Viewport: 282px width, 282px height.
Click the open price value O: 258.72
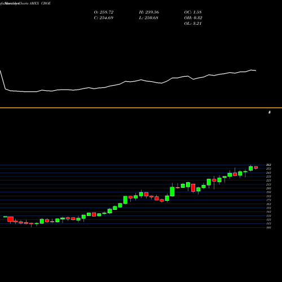tap(104, 12)
